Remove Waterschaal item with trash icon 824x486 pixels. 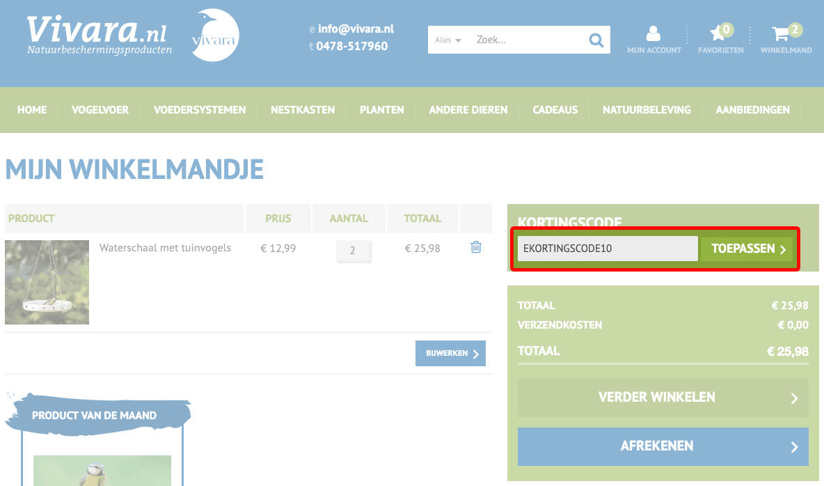click(x=476, y=247)
